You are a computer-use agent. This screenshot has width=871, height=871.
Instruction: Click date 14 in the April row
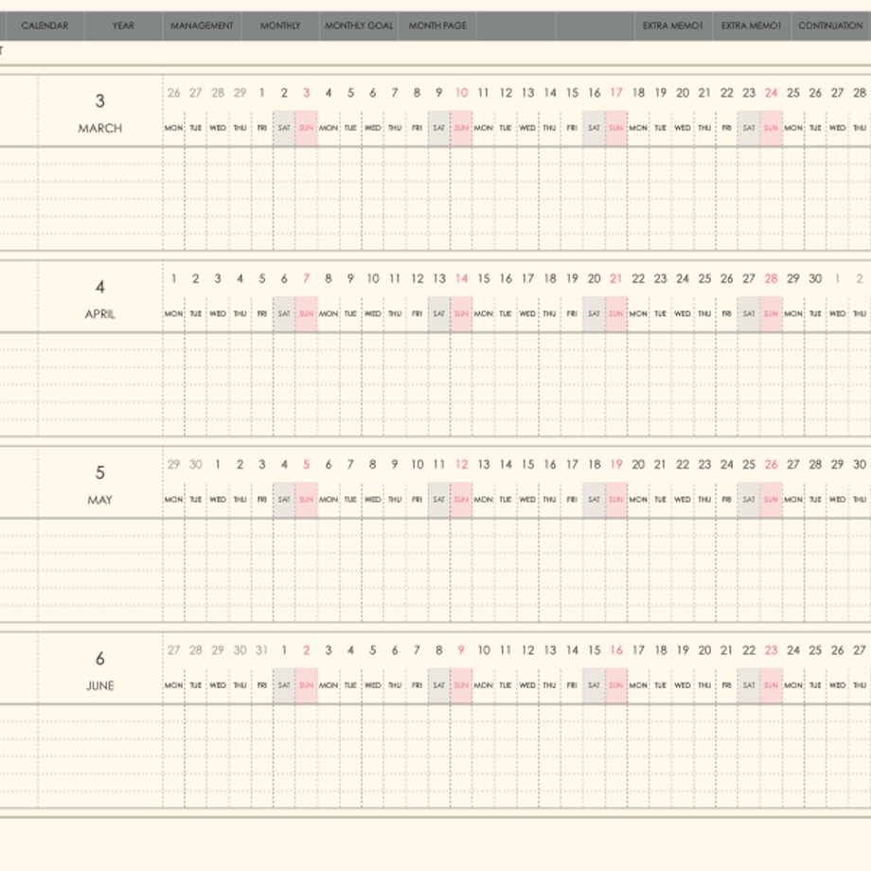pyautogui.click(x=461, y=279)
